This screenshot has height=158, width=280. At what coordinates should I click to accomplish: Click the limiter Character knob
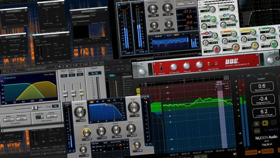(x=154, y=25)
